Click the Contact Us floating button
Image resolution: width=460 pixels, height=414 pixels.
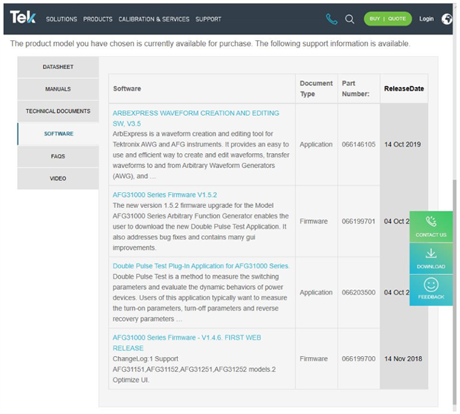point(431,227)
